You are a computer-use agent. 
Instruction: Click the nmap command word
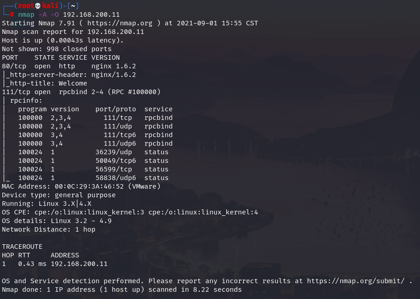pos(26,14)
